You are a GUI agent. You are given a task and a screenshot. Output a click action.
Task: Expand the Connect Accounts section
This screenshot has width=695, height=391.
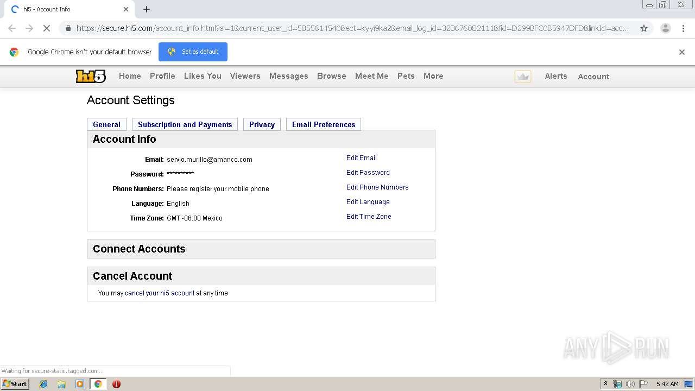tap(261, 249)
